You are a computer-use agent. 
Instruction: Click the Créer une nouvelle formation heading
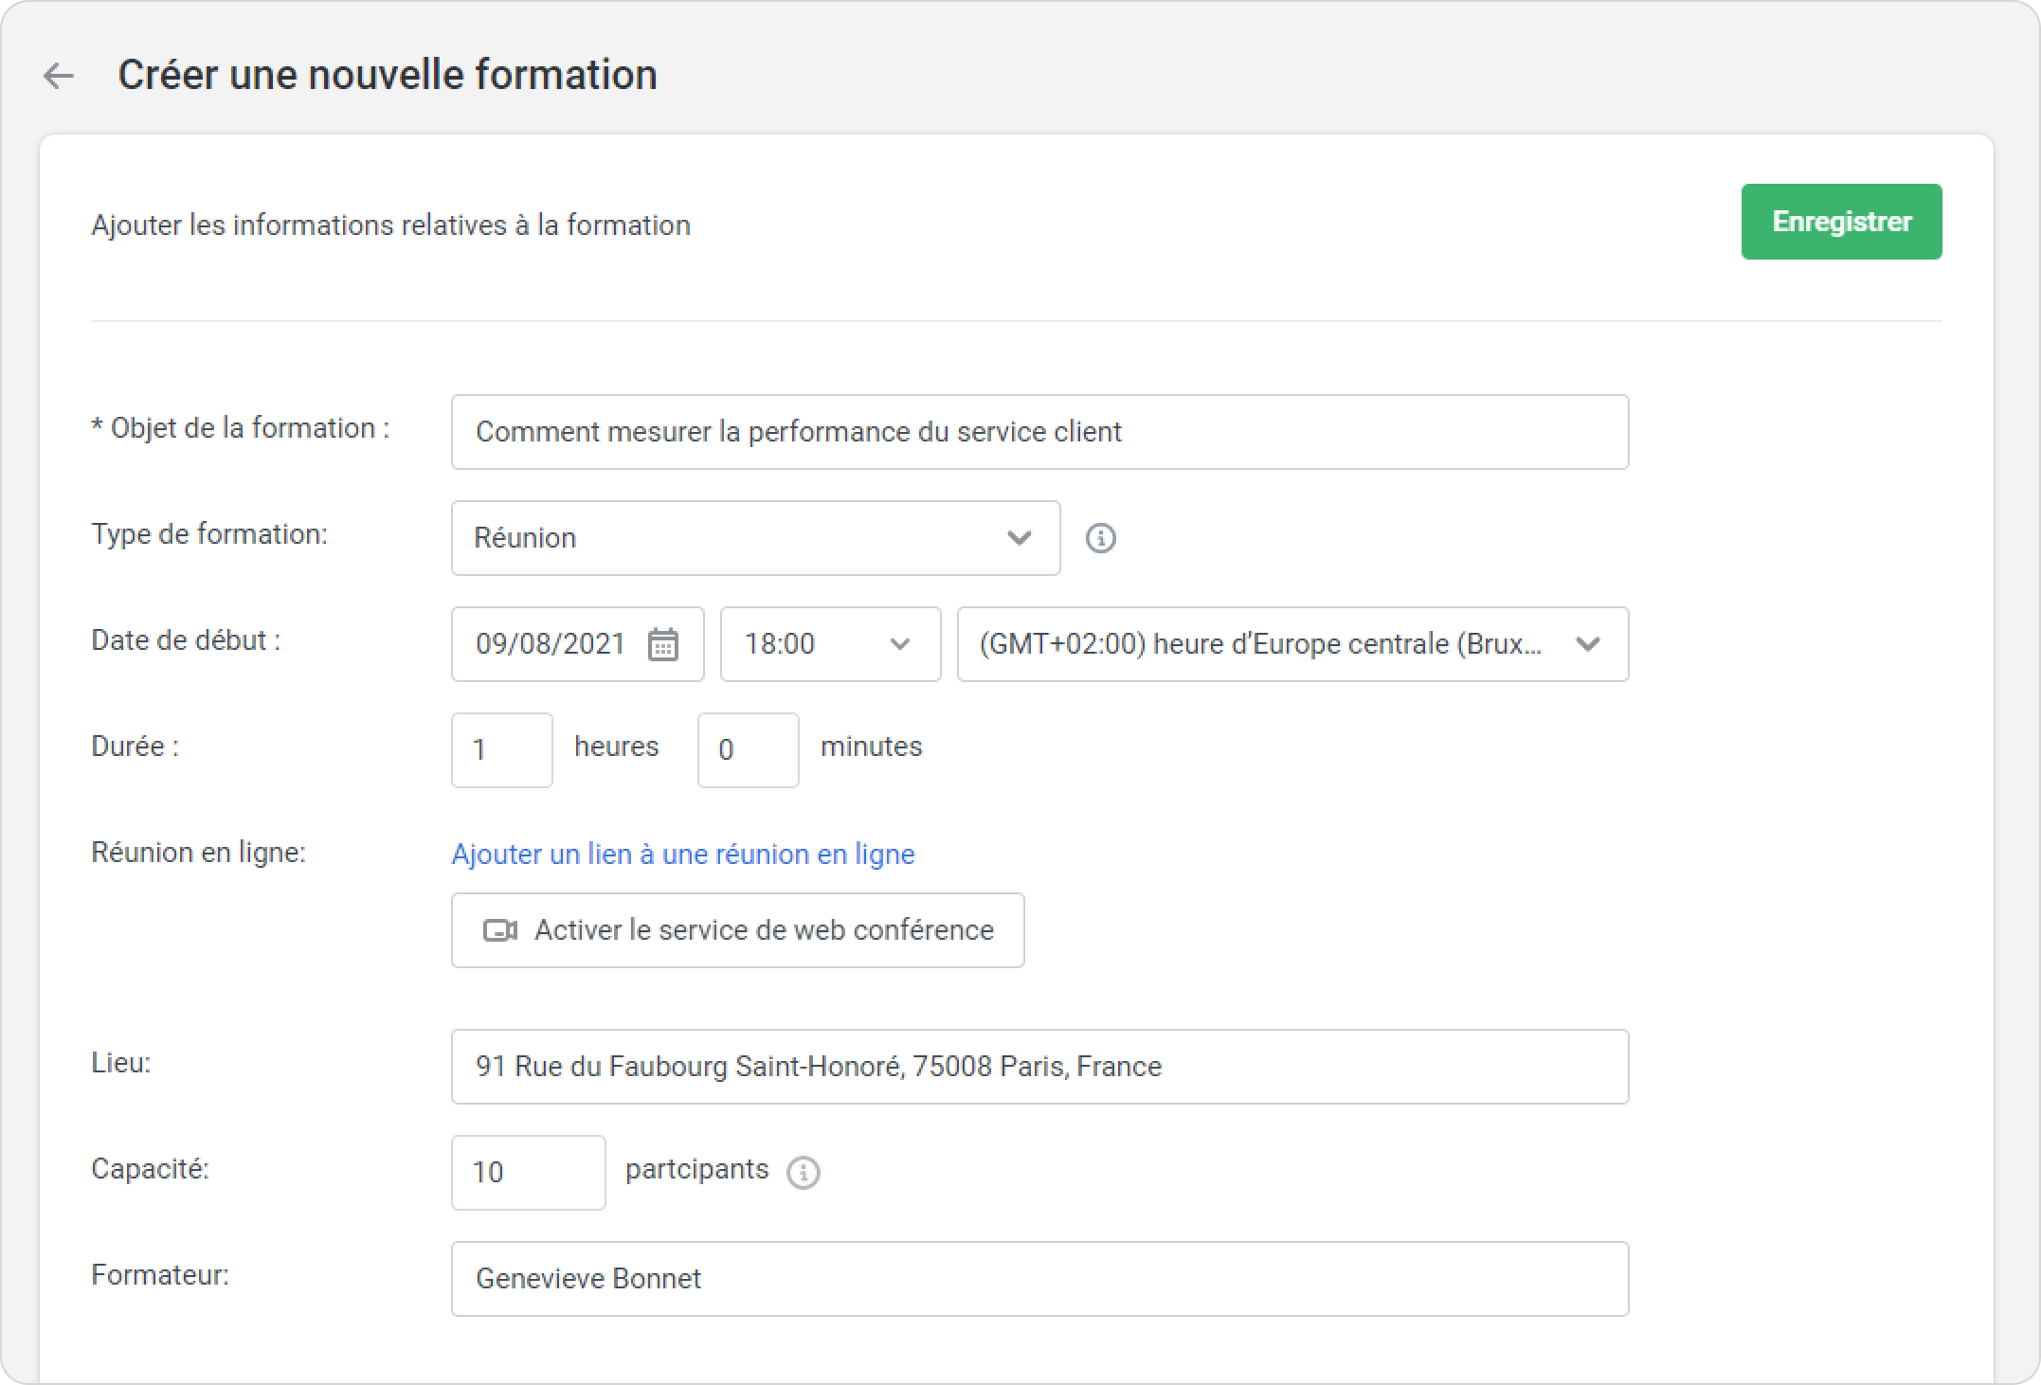coord(387,75)
